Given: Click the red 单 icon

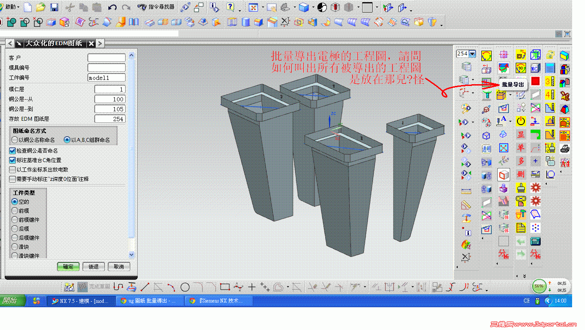Looking at the screenshot, I should point(521,148).
